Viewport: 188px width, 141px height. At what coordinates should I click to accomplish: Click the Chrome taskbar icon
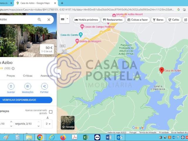[x=40, y=137]
